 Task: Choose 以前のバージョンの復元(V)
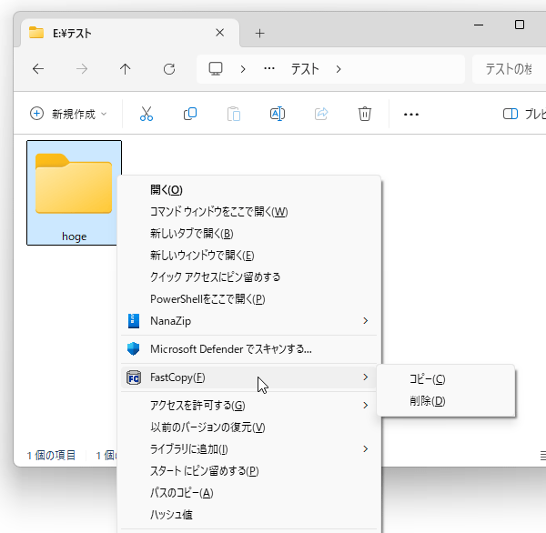pos(249,427)
